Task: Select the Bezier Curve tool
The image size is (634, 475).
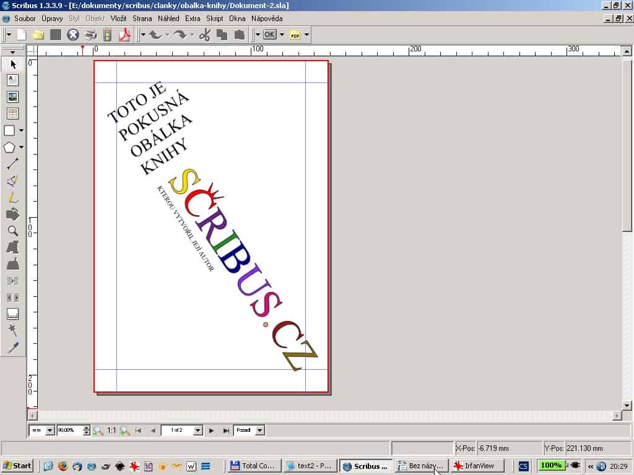Action: (x=13, y=181)
